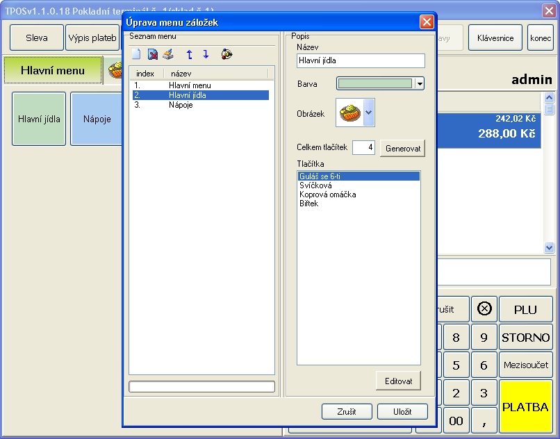Click the název column header
The image size is (560, 439).
tap(215, 74)
